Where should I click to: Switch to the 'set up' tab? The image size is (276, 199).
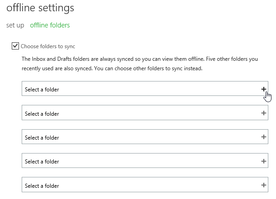[15, 25]
